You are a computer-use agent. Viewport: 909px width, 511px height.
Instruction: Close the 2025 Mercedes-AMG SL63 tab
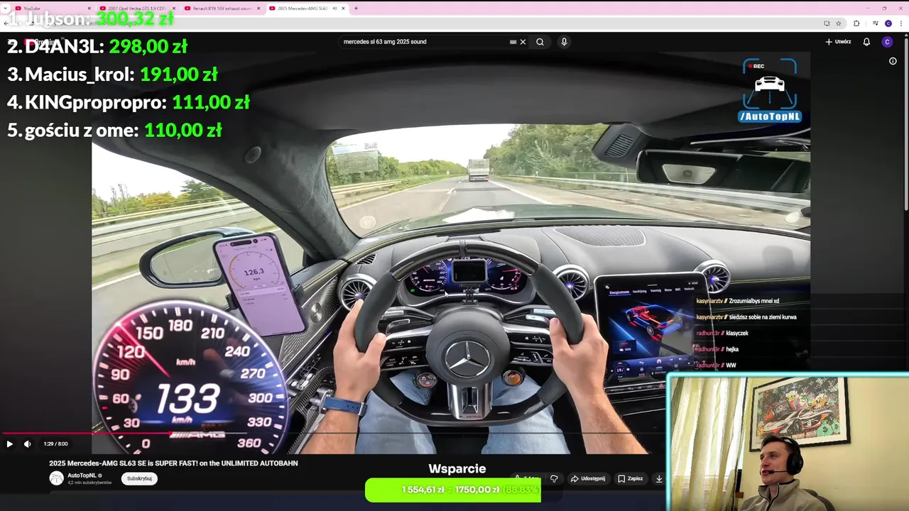tap(344, 9)
